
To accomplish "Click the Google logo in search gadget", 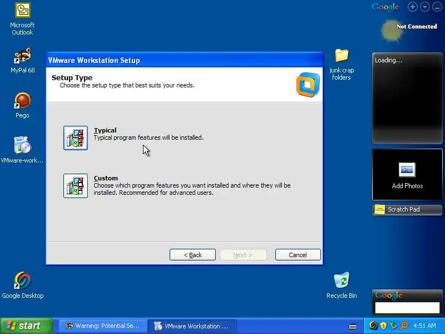I will (x=388, y=296).
